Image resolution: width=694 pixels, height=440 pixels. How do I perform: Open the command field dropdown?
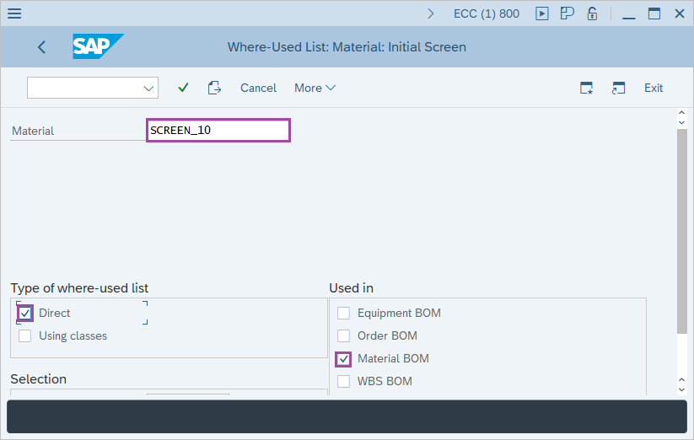pyautogui.click(x=148, y=88)
